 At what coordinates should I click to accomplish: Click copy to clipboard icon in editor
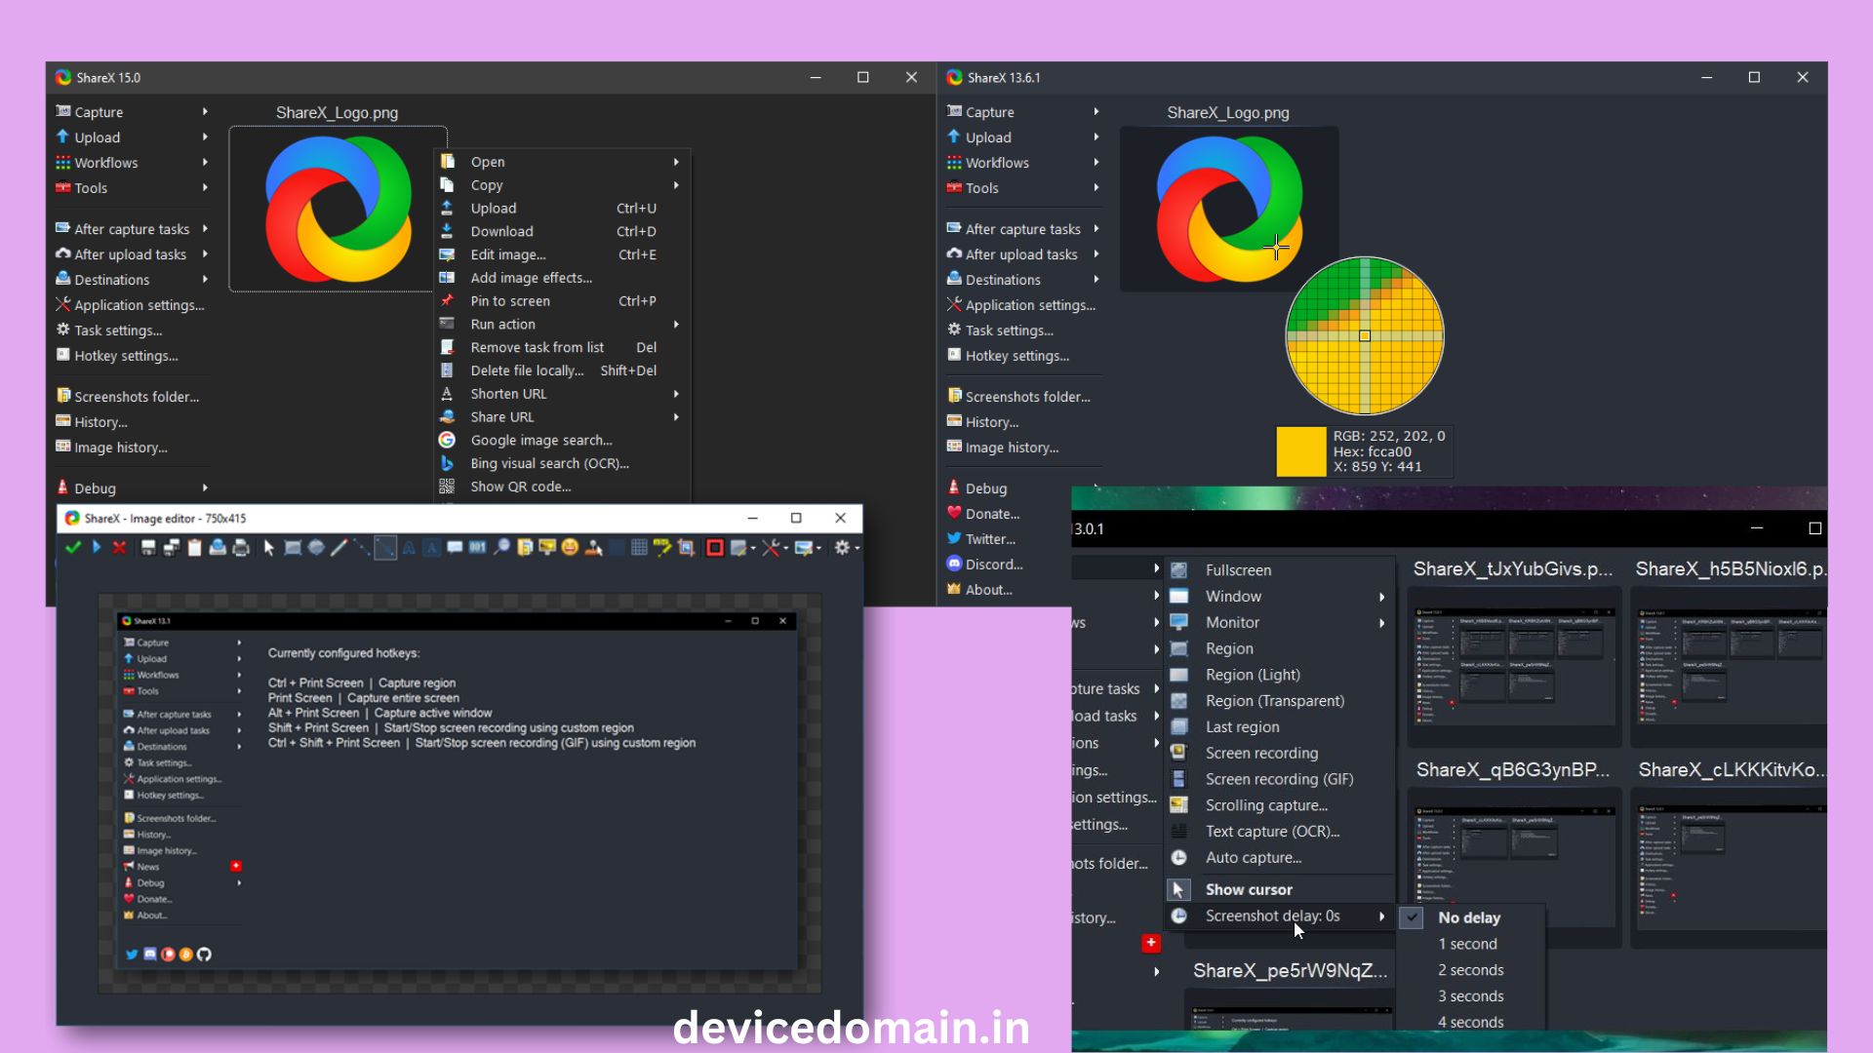click(194, 548)
